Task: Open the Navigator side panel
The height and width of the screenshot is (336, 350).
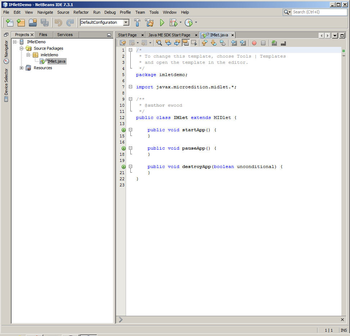Action: point(6,52)
